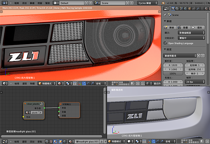Viewport: 210px width, 144px height.
Task: Click the plastic node tree name field
Action: click(x=35, y=112)
